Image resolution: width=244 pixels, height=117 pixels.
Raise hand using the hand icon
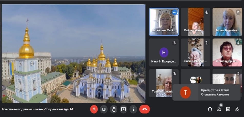(114, 109)
